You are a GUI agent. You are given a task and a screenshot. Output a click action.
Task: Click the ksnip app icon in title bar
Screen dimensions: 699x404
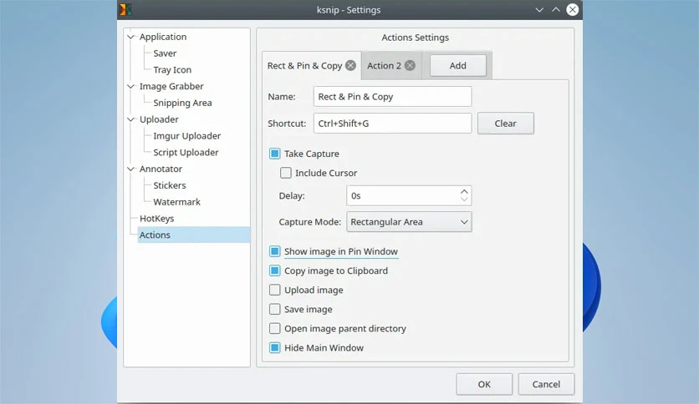pyautogui.click(x=125, y=9)
